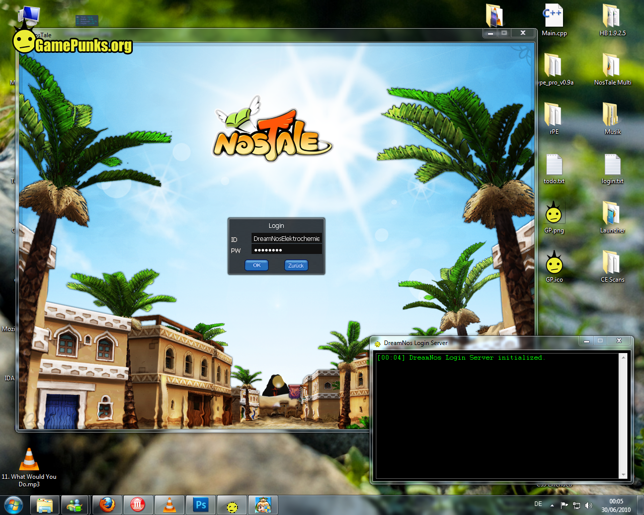Click the OK button in Login dialog
Viewport: 644px width, 515px height.
tap(257, 266)
